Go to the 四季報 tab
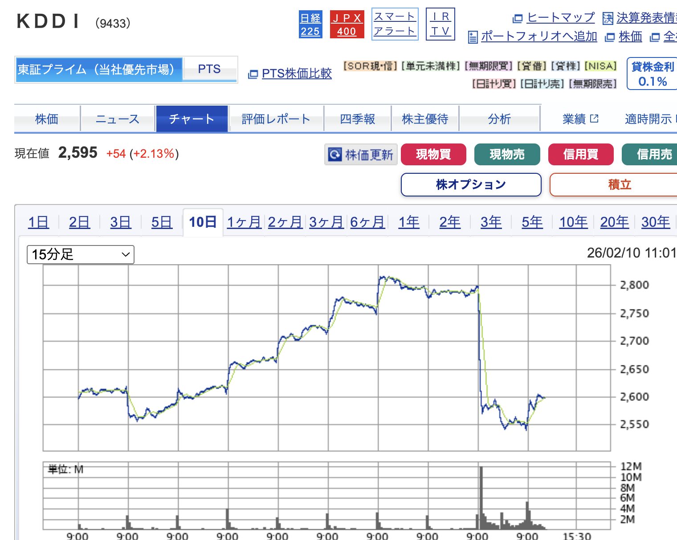The width and height of the screenshot is (677, 540). pyautogui.click(x=357, y=119)
